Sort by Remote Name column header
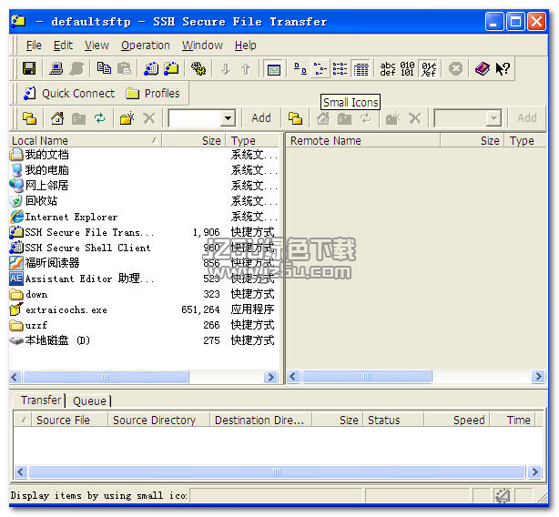Image resolution: width=559 pixels, height=517 pixels. point(363,140)
